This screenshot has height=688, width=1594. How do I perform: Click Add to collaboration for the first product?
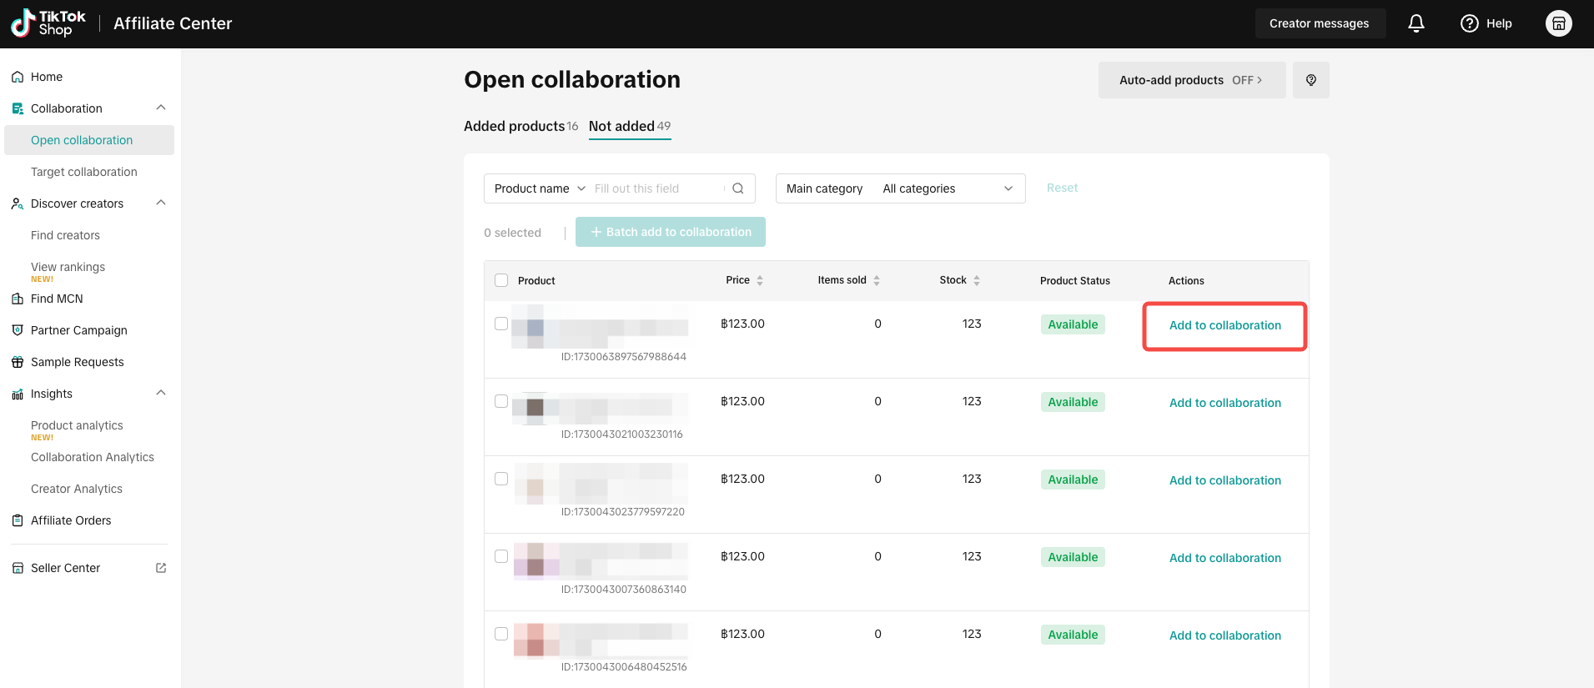pos(1224,325)
